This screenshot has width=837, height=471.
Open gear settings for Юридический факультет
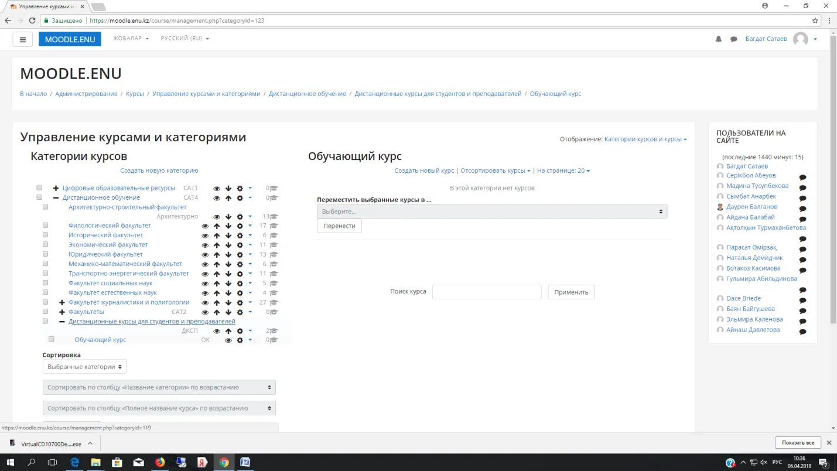[240, 255]
